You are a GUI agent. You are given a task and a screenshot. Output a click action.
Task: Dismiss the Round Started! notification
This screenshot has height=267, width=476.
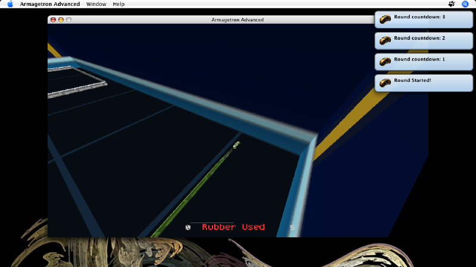tap(424, 83)
